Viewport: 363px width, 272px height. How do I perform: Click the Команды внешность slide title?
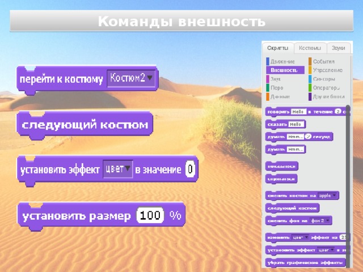click(x=181, y=22)
